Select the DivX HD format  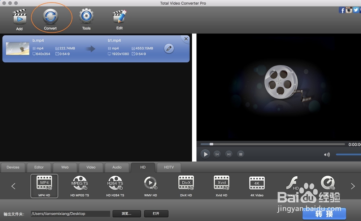pos(186,186)
